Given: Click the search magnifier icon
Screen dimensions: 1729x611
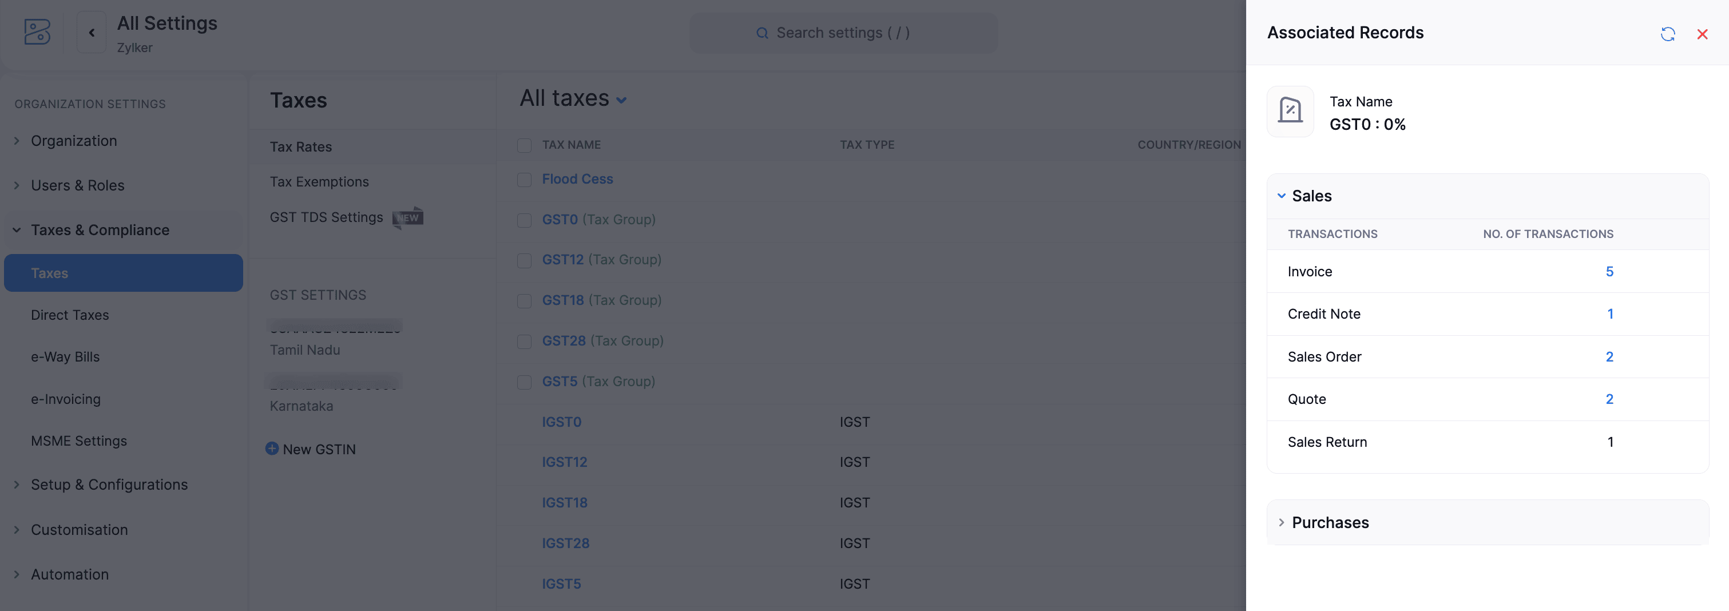Looking at the screenshot, I should click(x=762, y=33).
